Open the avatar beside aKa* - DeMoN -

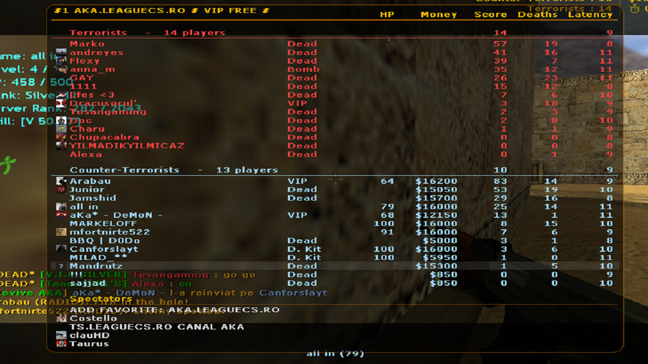61,215
